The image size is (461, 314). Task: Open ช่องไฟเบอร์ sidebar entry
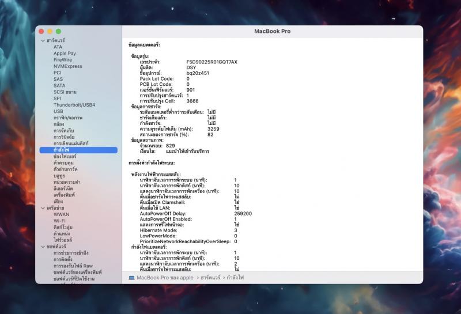click(x=65, y=156)
